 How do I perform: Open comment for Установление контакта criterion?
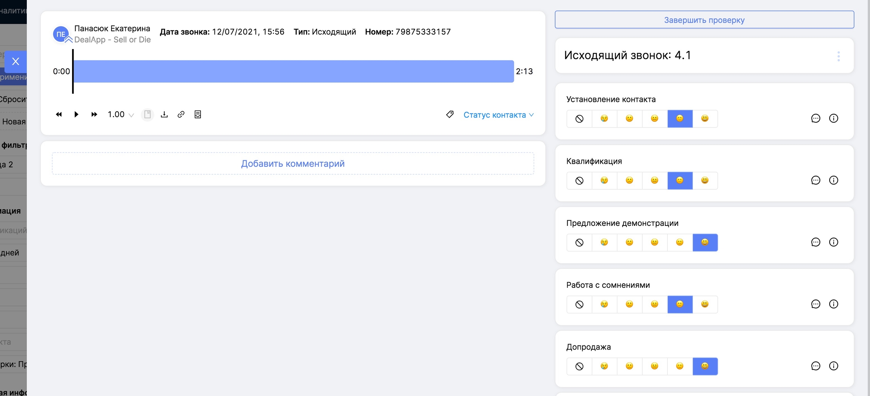tap(816, 118)
